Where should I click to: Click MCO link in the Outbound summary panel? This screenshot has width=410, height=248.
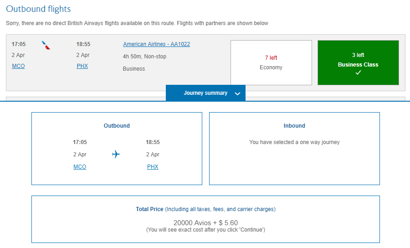click(x=80, y=167)
